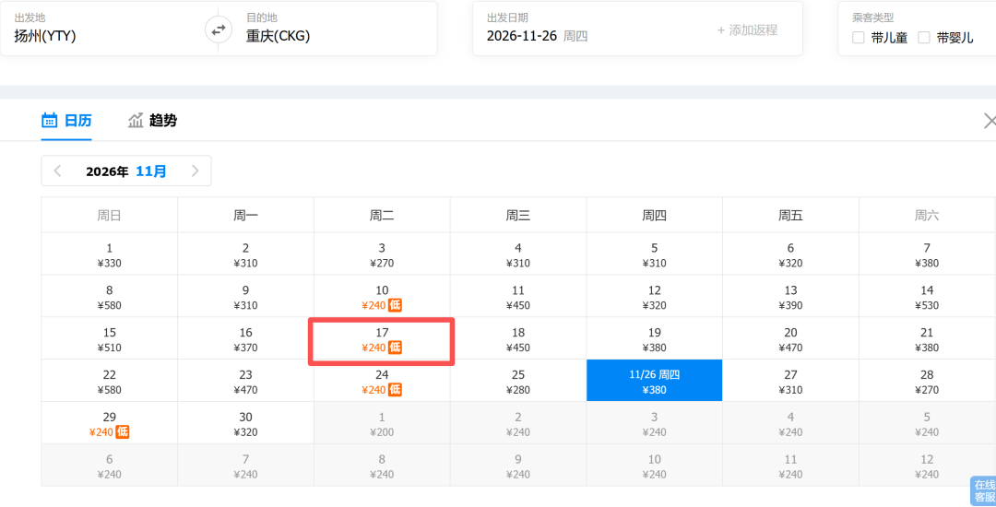Switch to 趋势 tab
Image resolution: width=996 pixels, height=507 pixels.
[x=152, y=121]
